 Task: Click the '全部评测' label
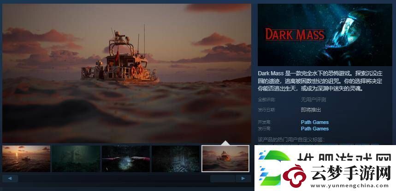[x=267, y=100]
